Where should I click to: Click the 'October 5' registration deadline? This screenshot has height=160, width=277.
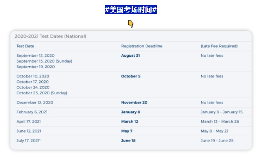click(x=130, y=76)
